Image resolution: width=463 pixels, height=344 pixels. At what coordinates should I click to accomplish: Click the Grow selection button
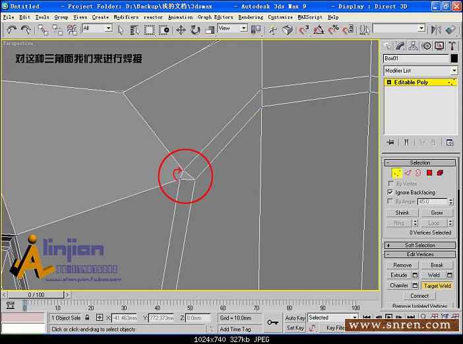pyautogui.click(x=437, y=213)
